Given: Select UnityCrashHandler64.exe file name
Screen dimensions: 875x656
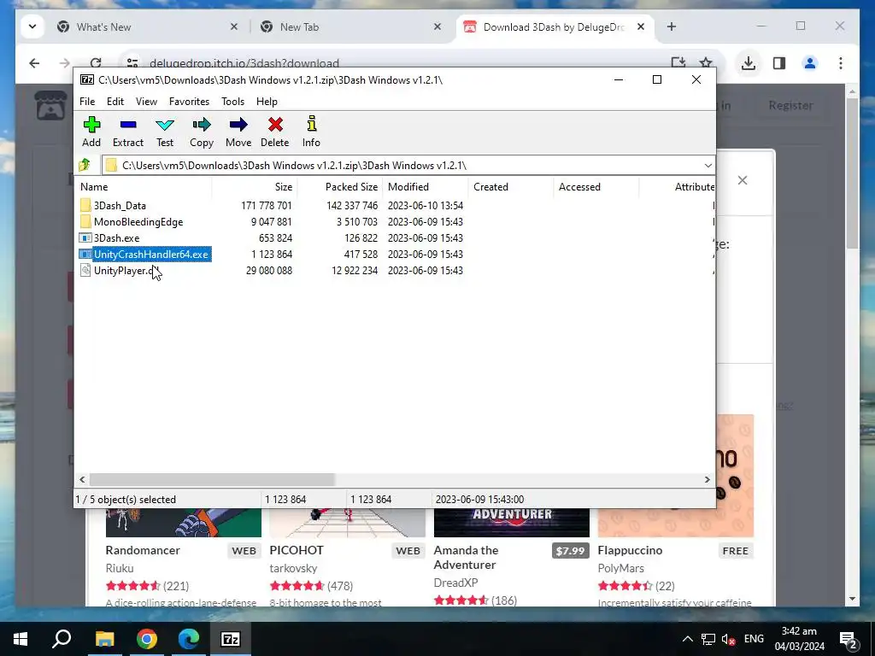Looking at the screenshot, I should [x=151, y=255].
